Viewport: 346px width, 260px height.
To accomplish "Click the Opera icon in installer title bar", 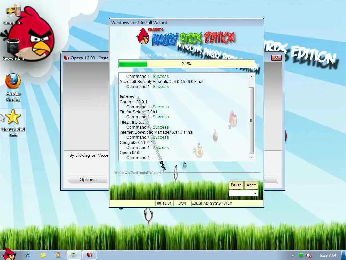I will click(x=67, y=58).
